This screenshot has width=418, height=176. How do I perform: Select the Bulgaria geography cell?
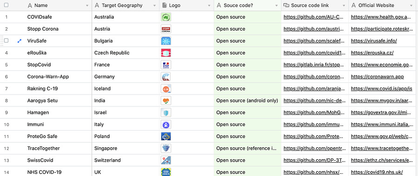(125, 41)
